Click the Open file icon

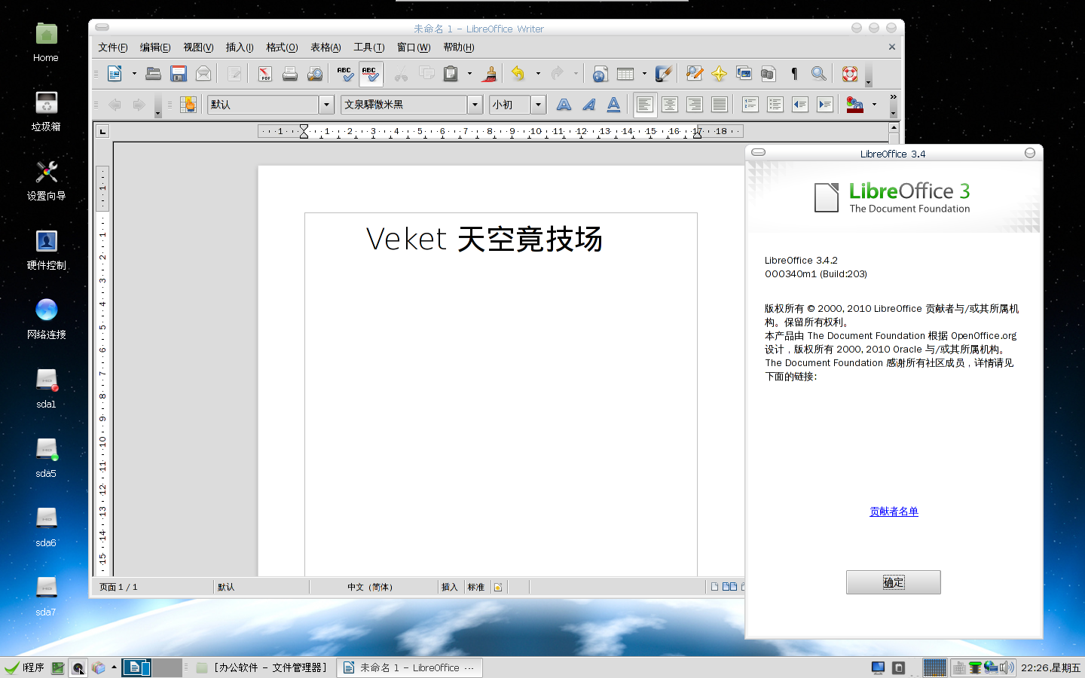click(x=154, y=74)
